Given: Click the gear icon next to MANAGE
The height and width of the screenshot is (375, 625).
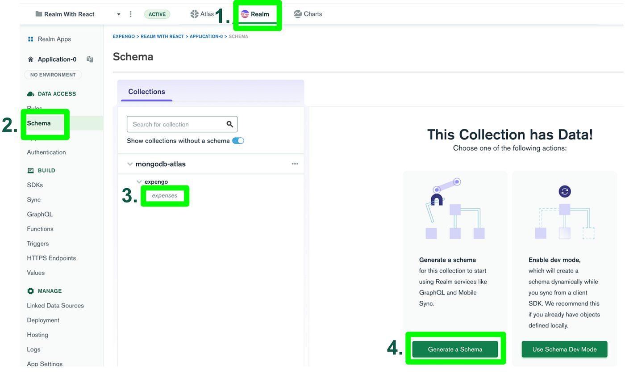Looking at the screenshot, I should 30,291.
